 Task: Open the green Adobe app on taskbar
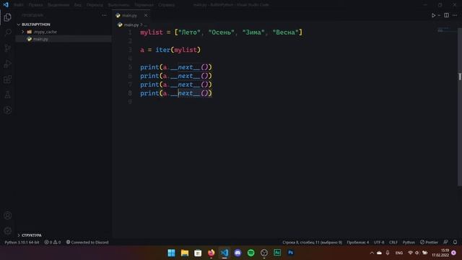coord(277,253)
